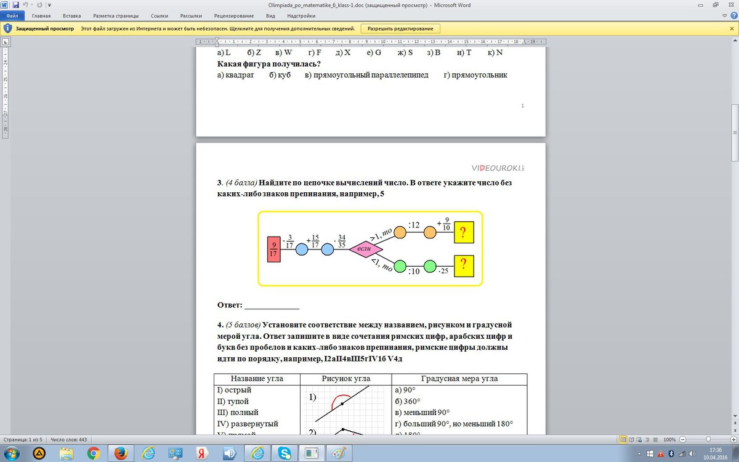Open Word Help question mark icon
The height and width of the screenshot is (462, 739).
pos(733,15)
